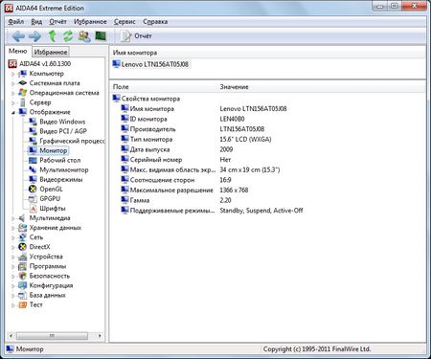Image resolution: width=431 pixels, height=359 pixels.
Task: Collapse the Отображение node arrow
Action: click(x=13, y=112)
